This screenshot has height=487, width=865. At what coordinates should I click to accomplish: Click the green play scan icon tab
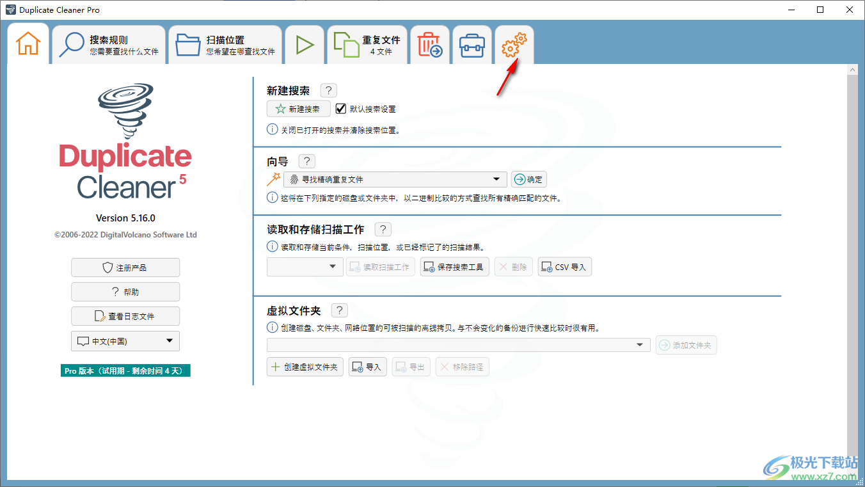pos(305,45)
